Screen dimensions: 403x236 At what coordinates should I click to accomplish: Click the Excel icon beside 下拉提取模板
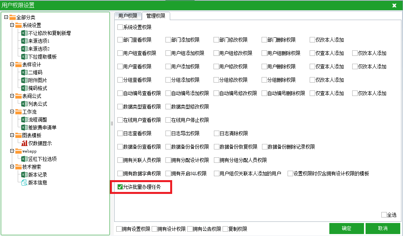(x=24, y=57)
